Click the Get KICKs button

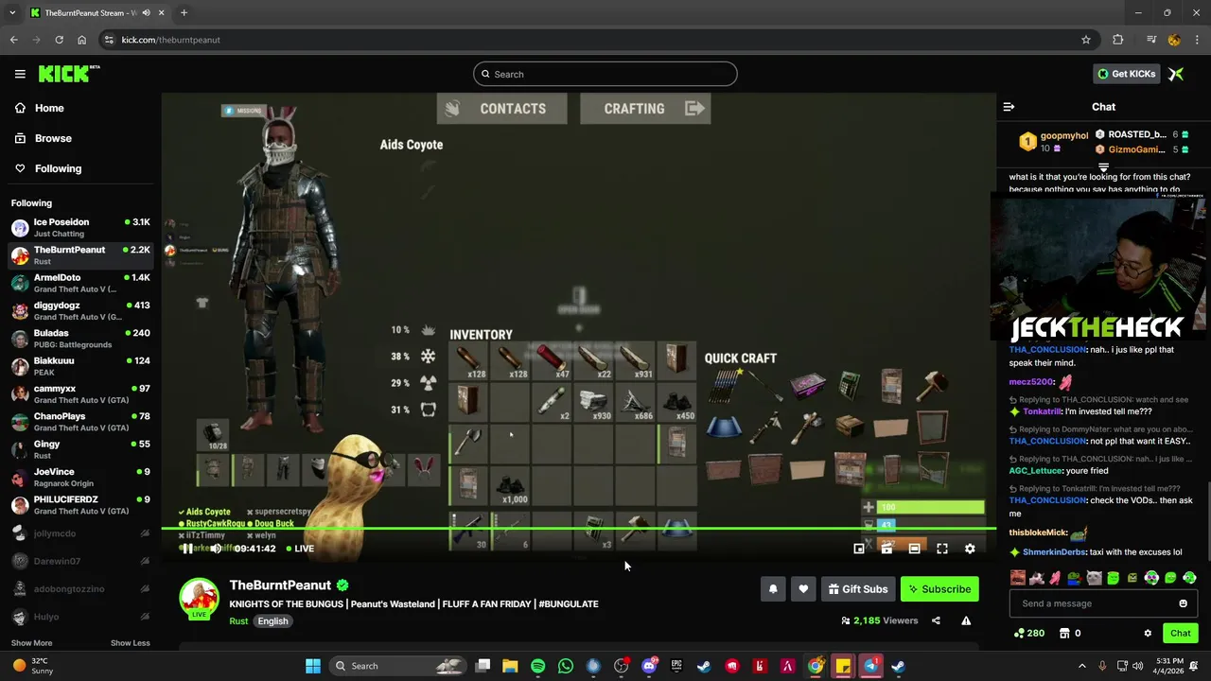click(1126, 74)
